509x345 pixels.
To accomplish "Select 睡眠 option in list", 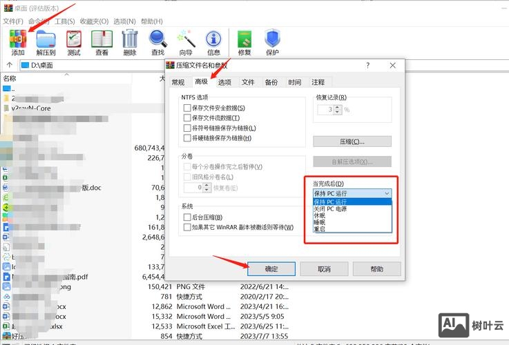I will tap(352, 222).
